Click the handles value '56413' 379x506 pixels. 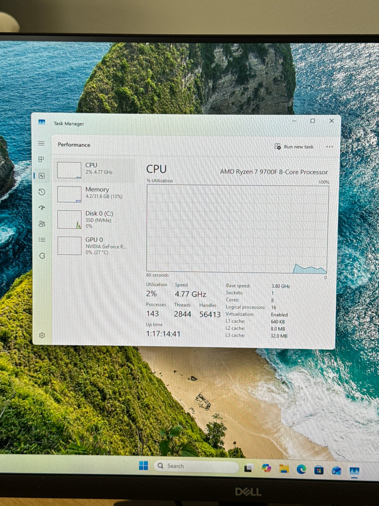point(210,314)
